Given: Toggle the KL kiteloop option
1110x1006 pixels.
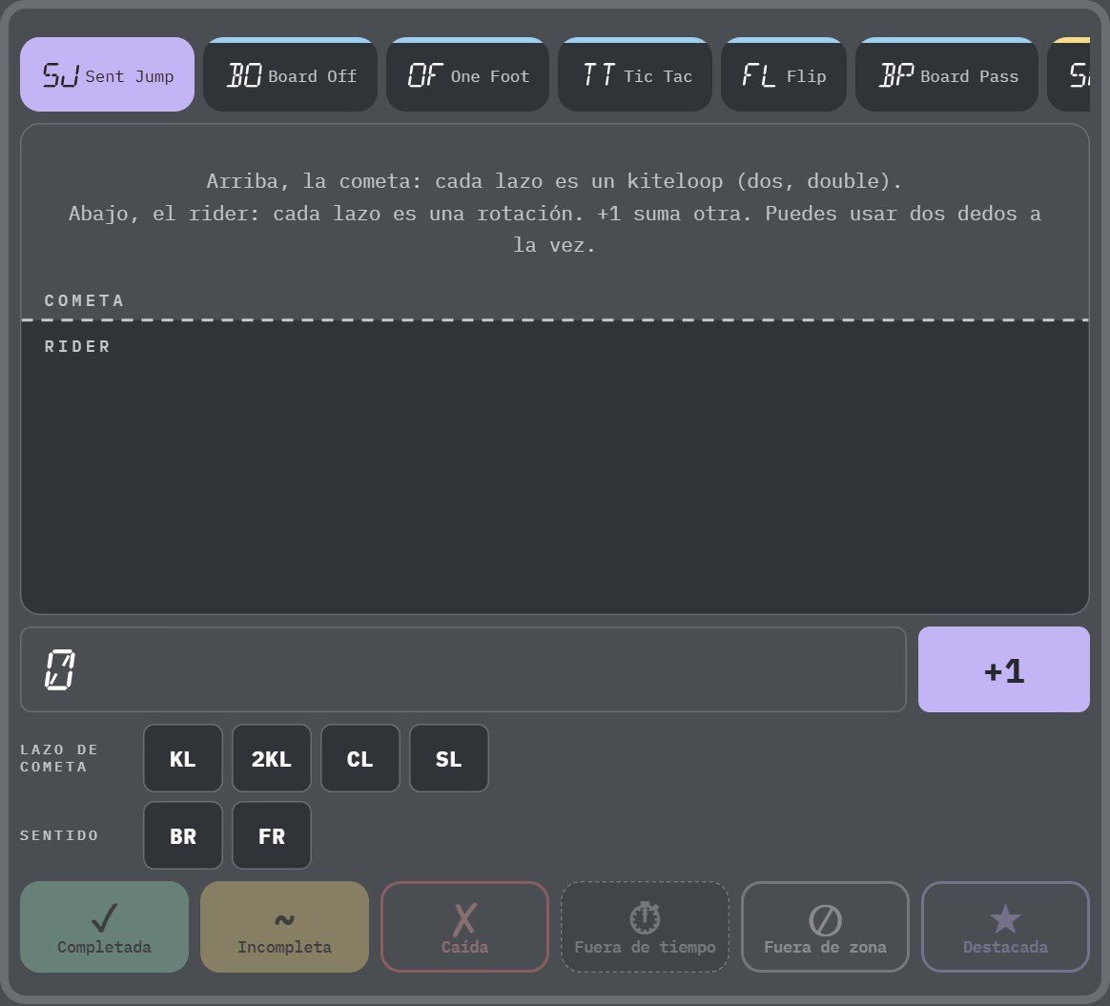Looking at the screenshot, I should click(183, 758).
